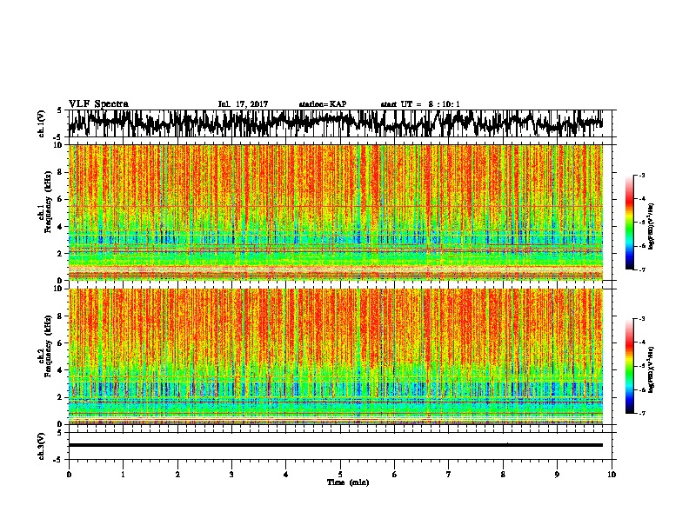Screen dimensions: 689x532
Task: Click time axis tick label "1"
Action: coord(123,475)
